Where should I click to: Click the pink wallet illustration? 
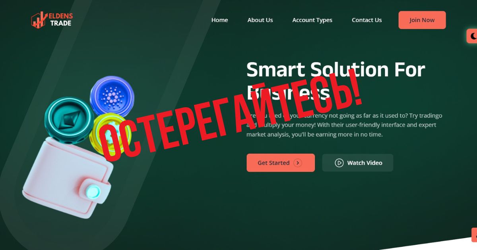coord(66,177)
